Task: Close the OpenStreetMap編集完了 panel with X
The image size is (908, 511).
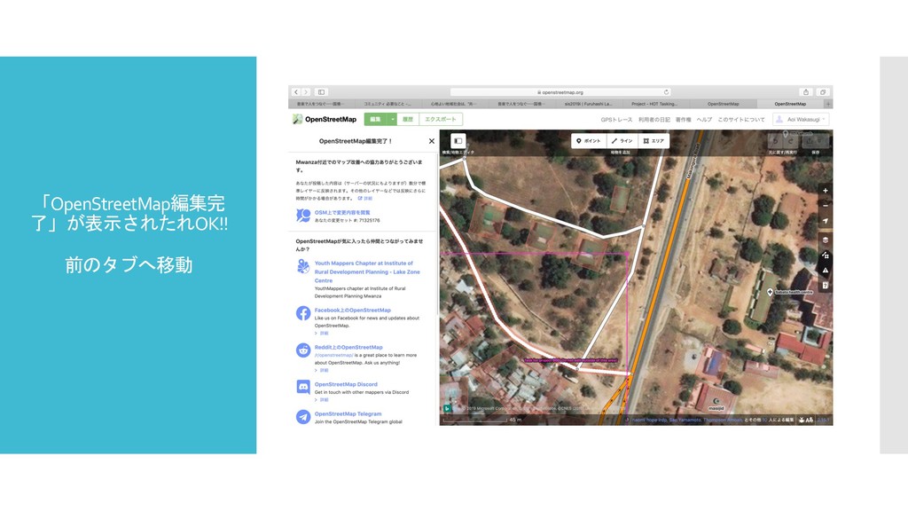Action: (x=432, y=141)
